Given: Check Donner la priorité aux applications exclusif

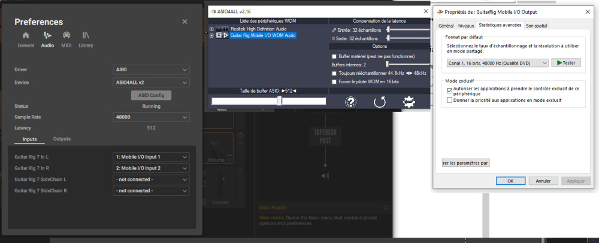Looking at the screenshot, I should 449,100.
